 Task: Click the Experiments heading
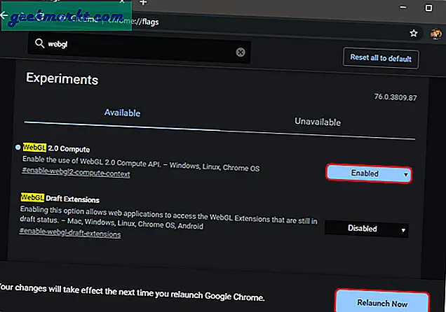[62, 78]
